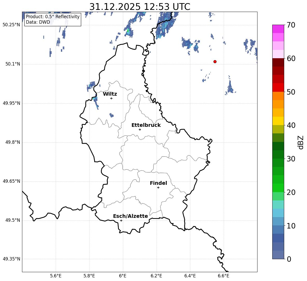Click the 6.6°E longitude label
This screenshot has width=307, height=281.
(x=224, y=276)
